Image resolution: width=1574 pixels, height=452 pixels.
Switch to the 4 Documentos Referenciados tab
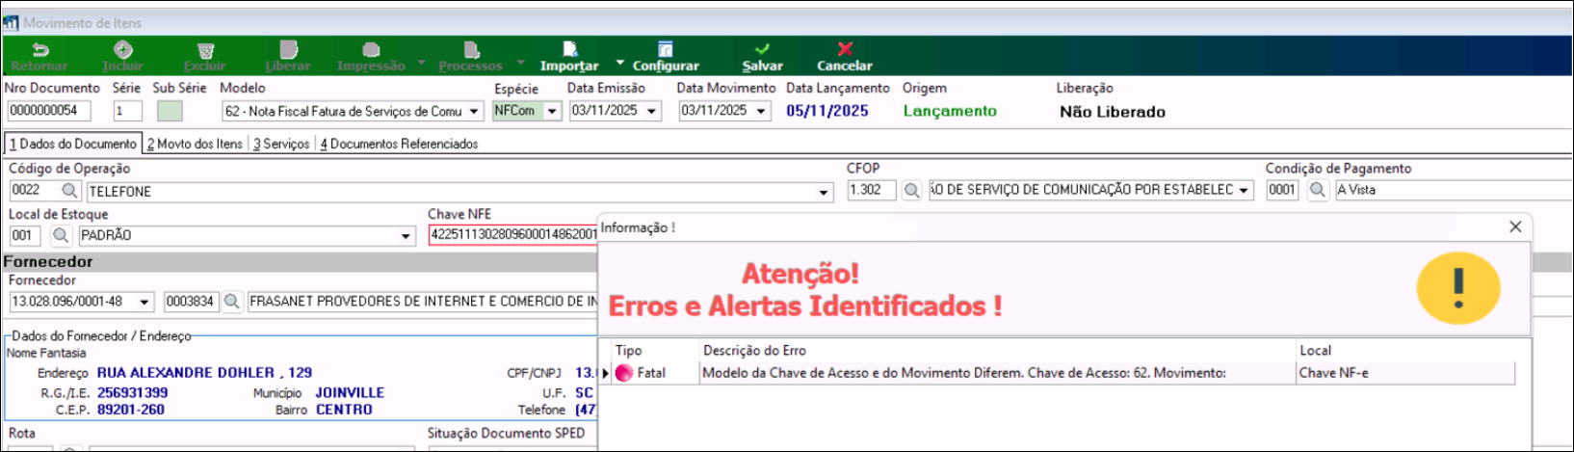(400, 144)
